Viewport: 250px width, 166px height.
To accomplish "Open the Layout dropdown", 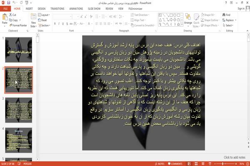I will (44, 15).
